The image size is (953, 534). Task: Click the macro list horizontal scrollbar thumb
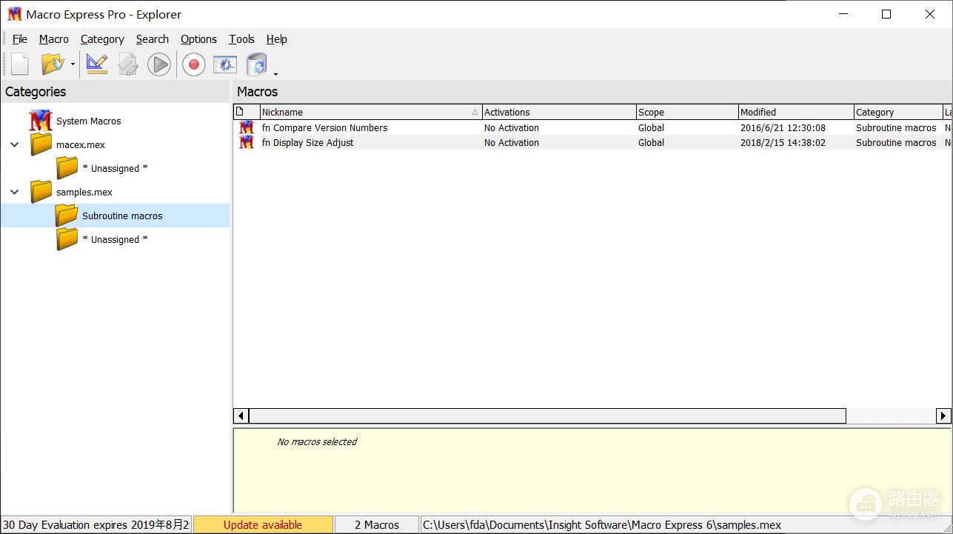[547, 415]
